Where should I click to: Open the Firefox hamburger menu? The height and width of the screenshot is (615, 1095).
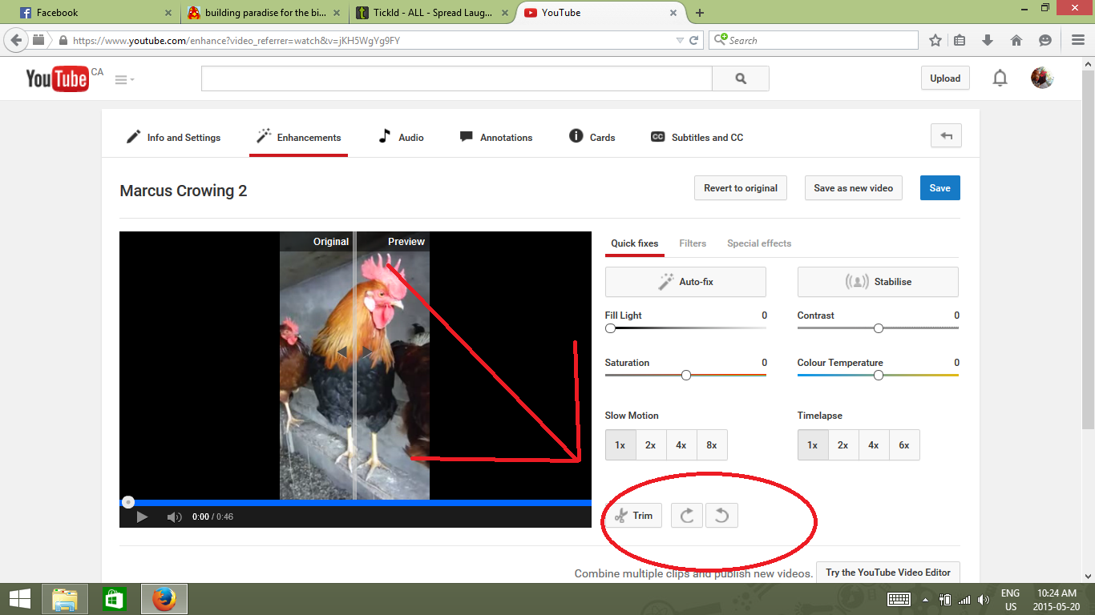pyautogui.click(x=1077, y=40)
